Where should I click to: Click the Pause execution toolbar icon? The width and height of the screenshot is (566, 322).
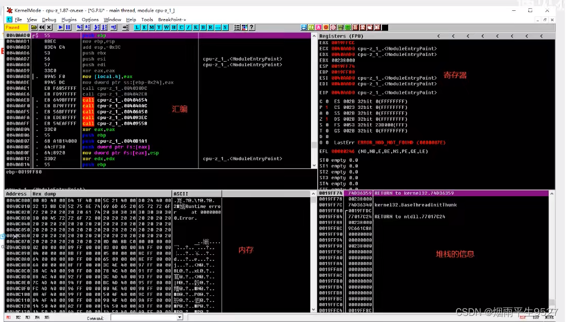(68, 27)
